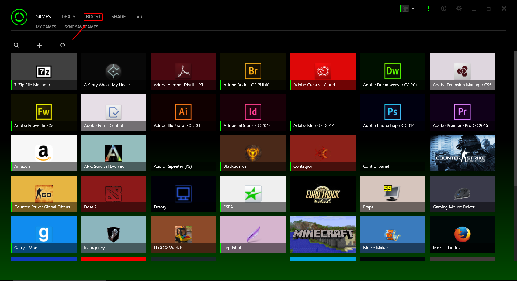The width and height of the screenshot is (517, 281).
Task: Launch 7-Zip File Manager tile
Action: point(44,71)
